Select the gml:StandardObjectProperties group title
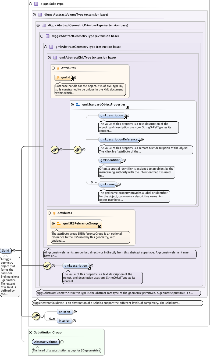210x356 pixels. [104, 104]
